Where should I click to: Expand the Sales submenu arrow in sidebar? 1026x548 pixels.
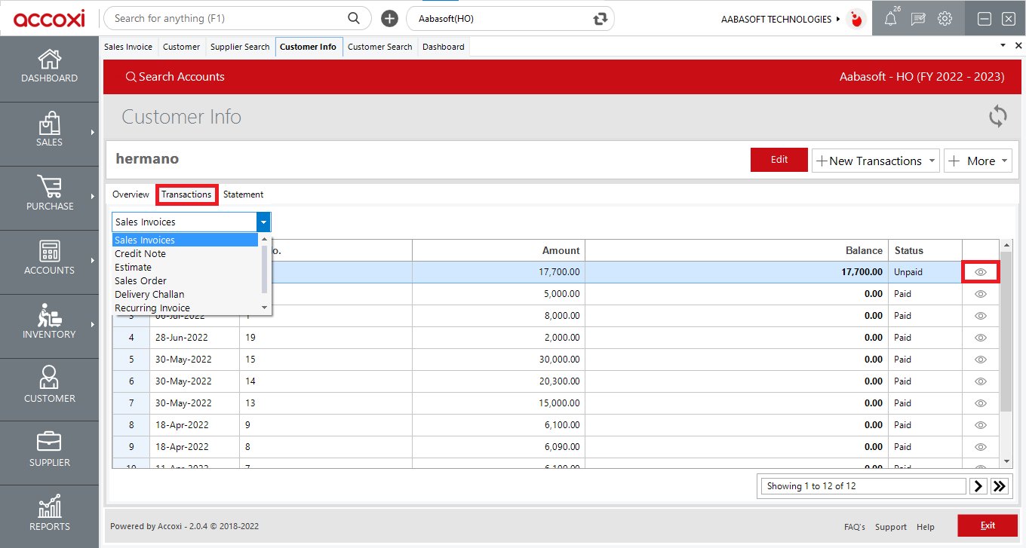click(93, 133)
